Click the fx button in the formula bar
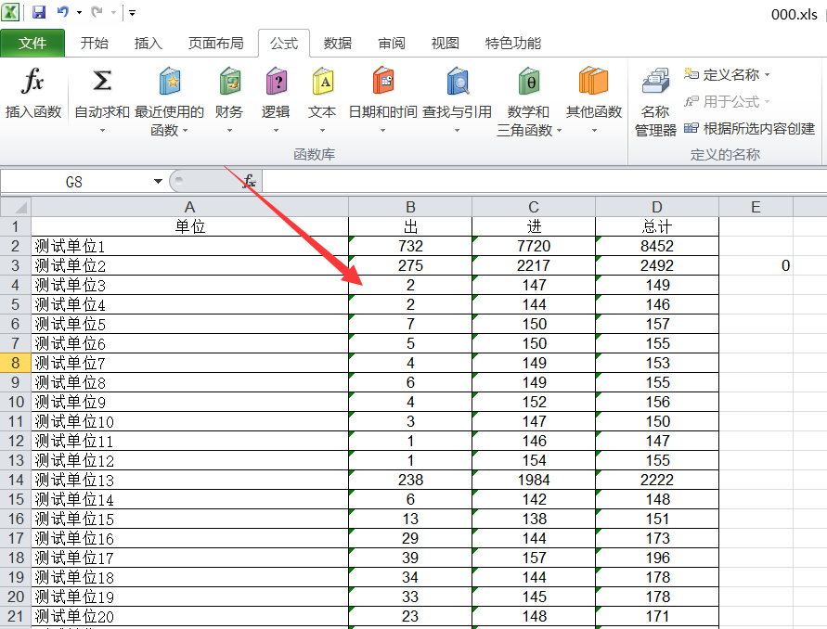The height and width of the screenshot is (629, 827). tap(250, 182)
